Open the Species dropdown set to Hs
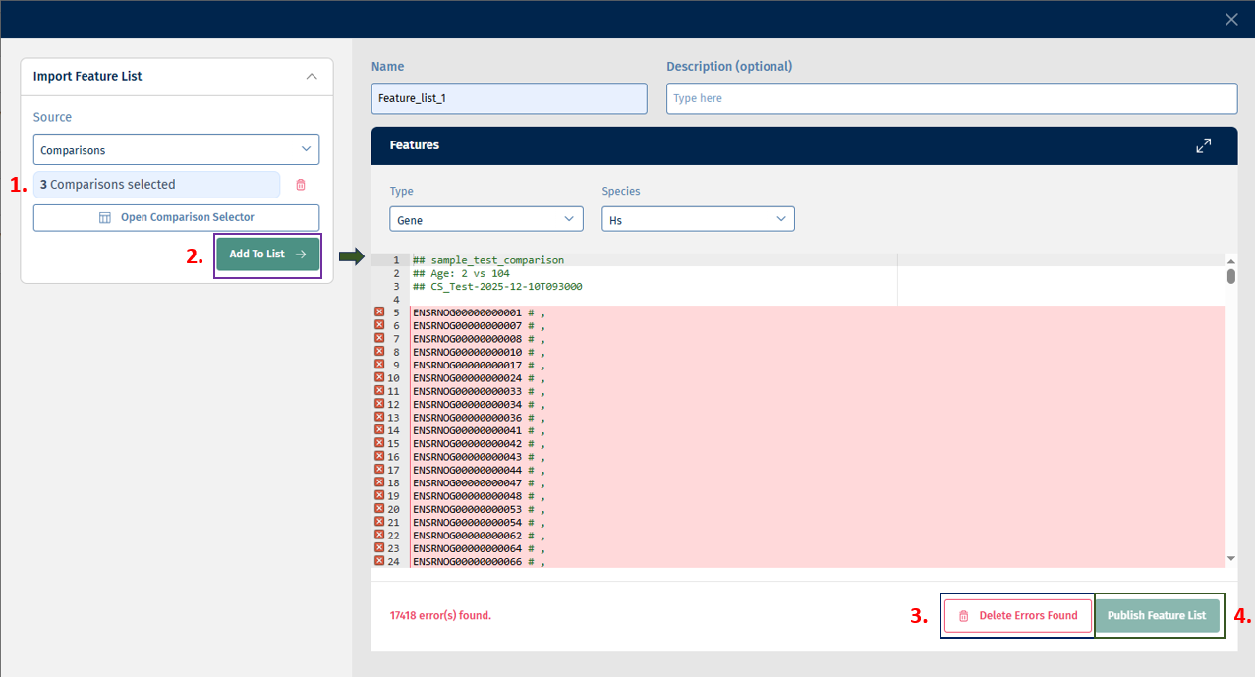Screen dimensions: 1255x679 [698, 220]
